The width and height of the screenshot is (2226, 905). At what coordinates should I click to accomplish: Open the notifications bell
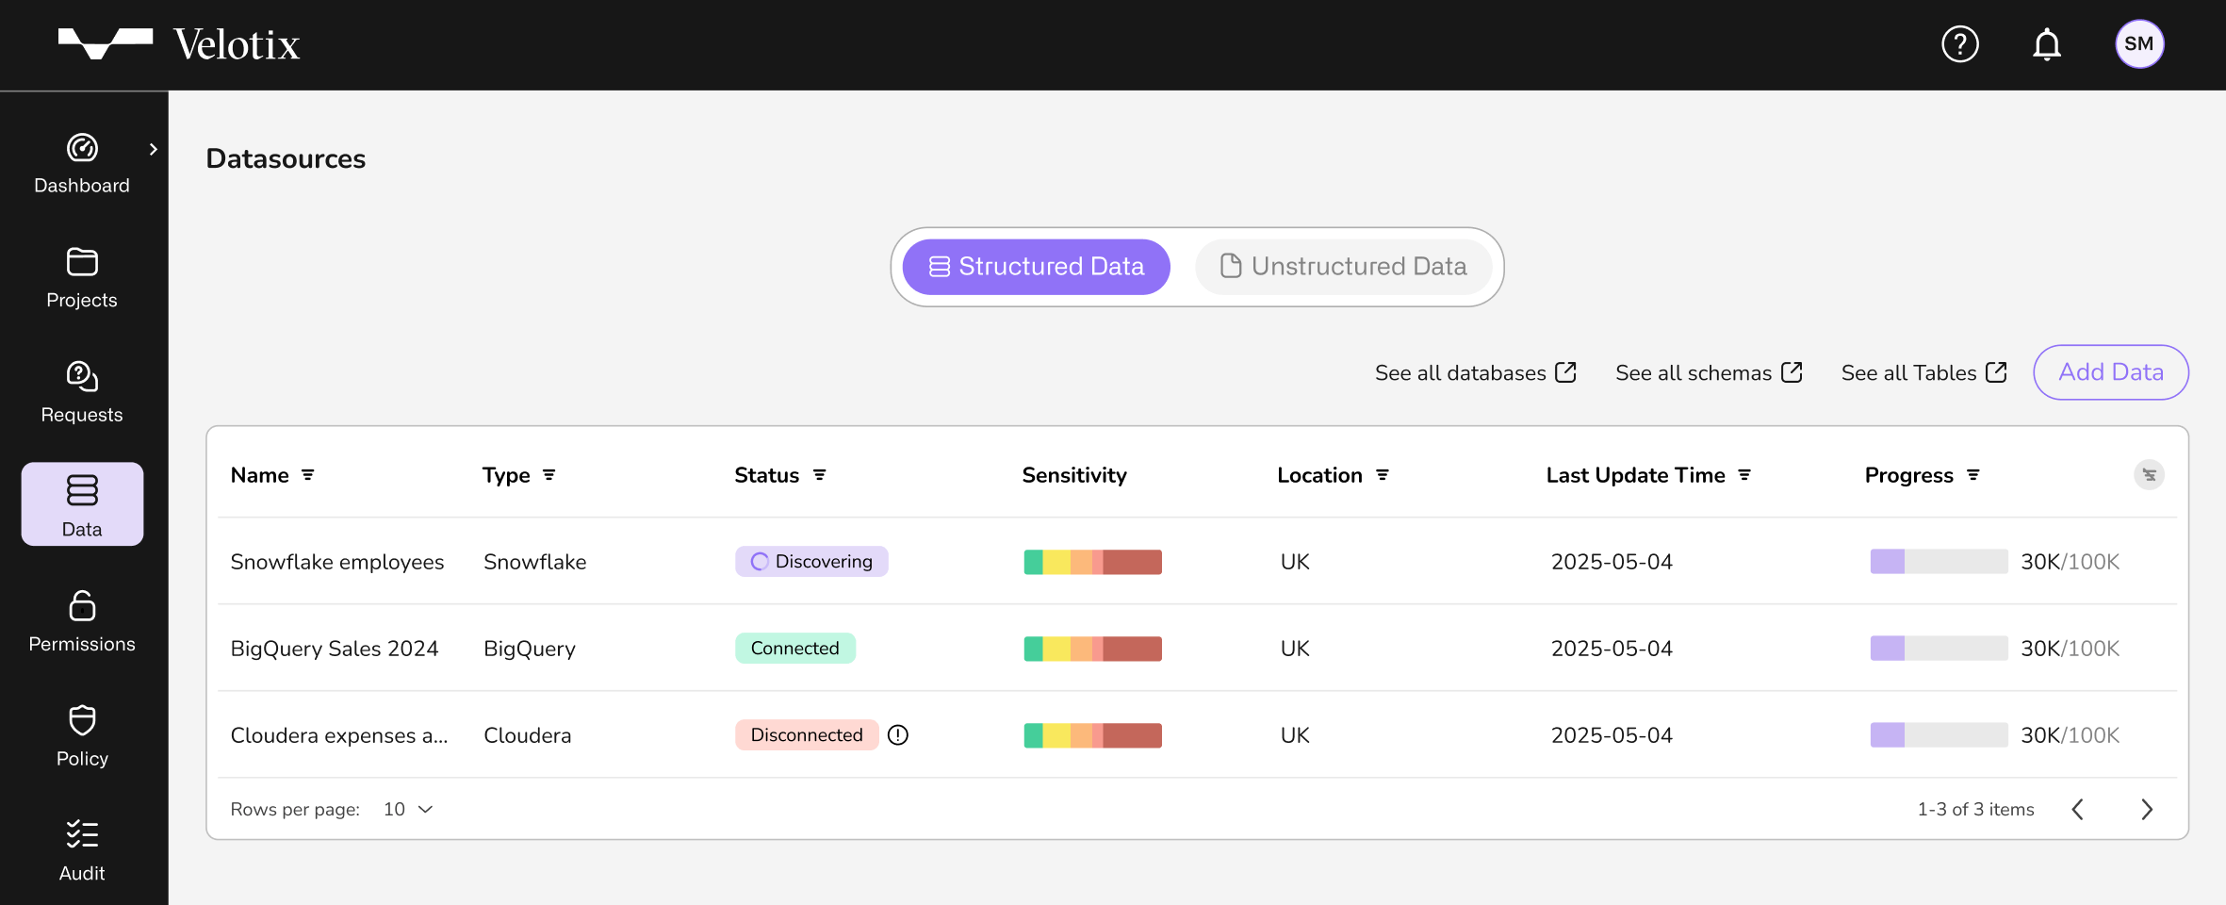pos(2046,44)
